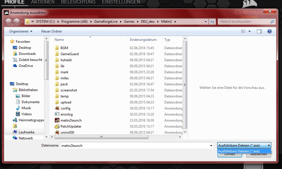Close the Anwendung auswählen dialog
Image resolution: width=282 pixels, height=169 pixels.
coord(270,11)
